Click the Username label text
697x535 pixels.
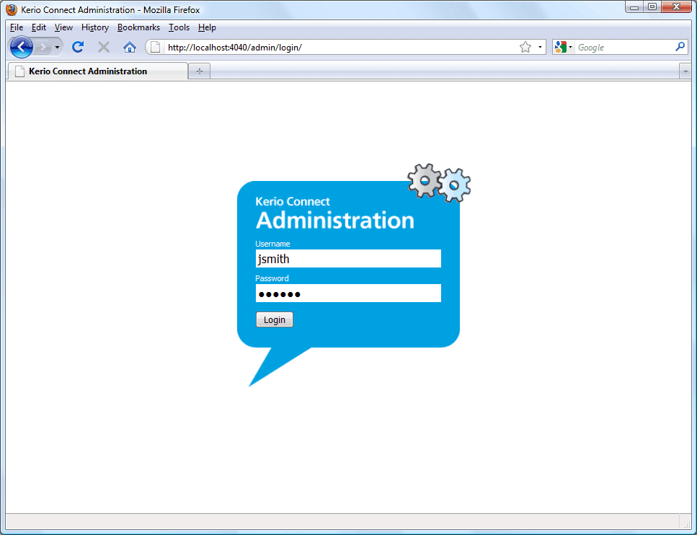(x=272, y=244)
